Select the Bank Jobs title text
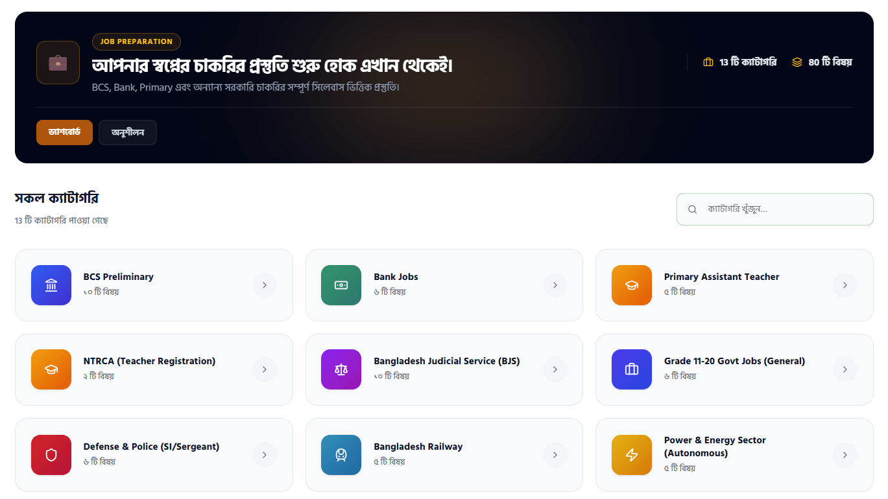The image size is (888, 499). point(396,277)
